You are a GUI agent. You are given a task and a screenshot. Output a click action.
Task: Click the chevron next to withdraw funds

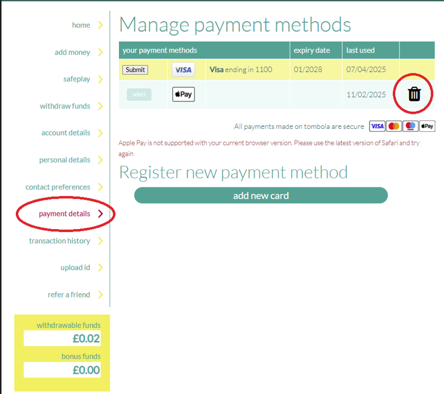[x=100, y=106]
